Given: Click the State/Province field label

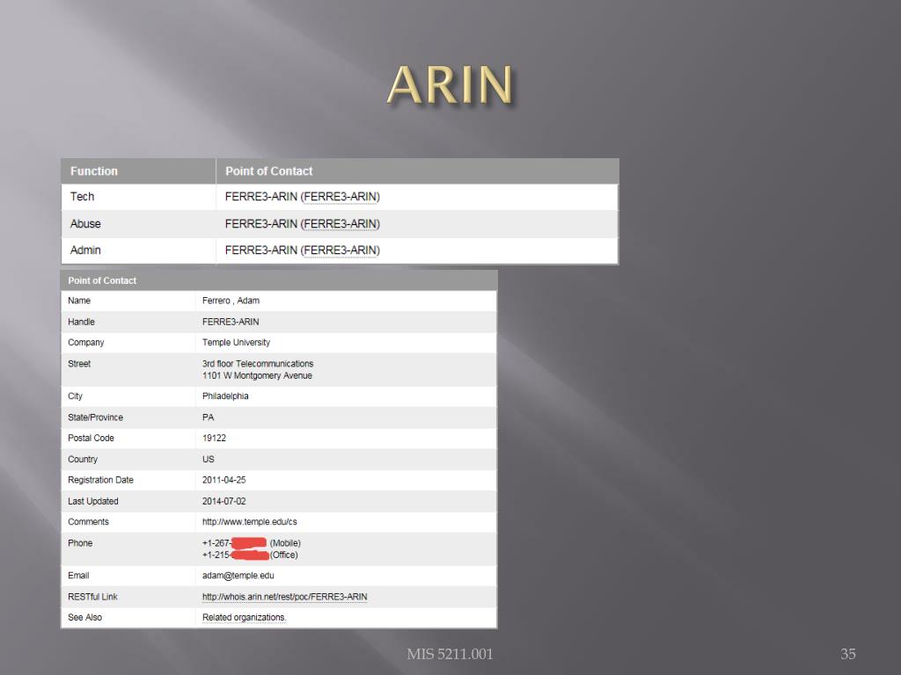Looking at the screenshot, I should pos(95,417).
